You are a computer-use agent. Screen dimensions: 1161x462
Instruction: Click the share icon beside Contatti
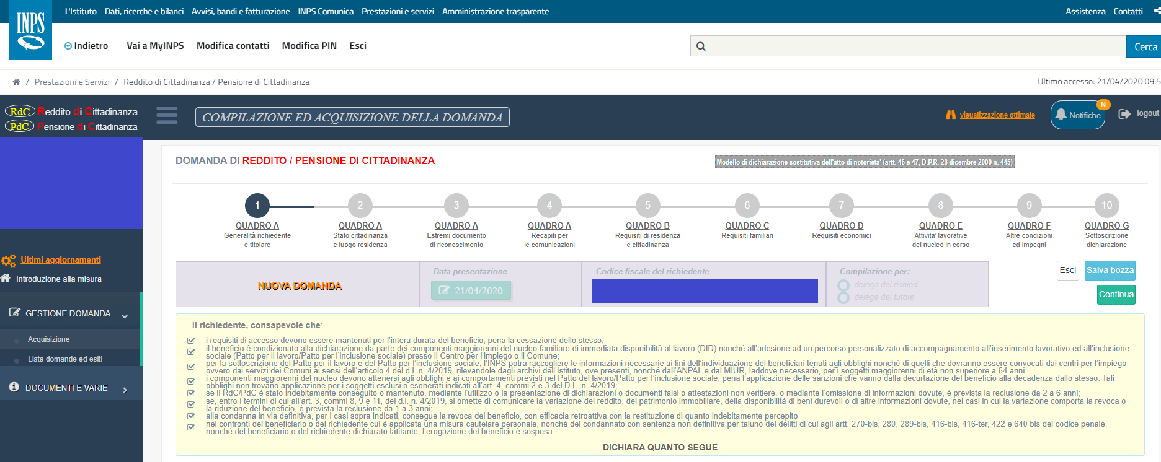click(1156, 11)
